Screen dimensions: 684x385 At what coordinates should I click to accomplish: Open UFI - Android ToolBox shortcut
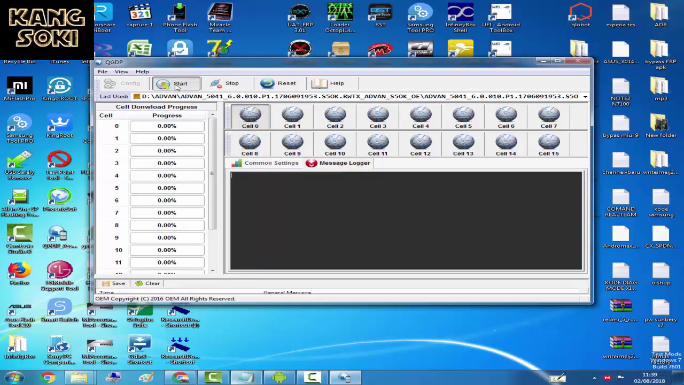[x=501, y=18]
